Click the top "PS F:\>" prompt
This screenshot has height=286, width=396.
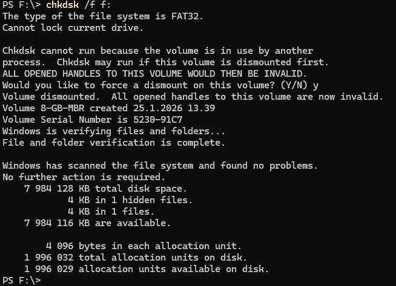point(21,5)
